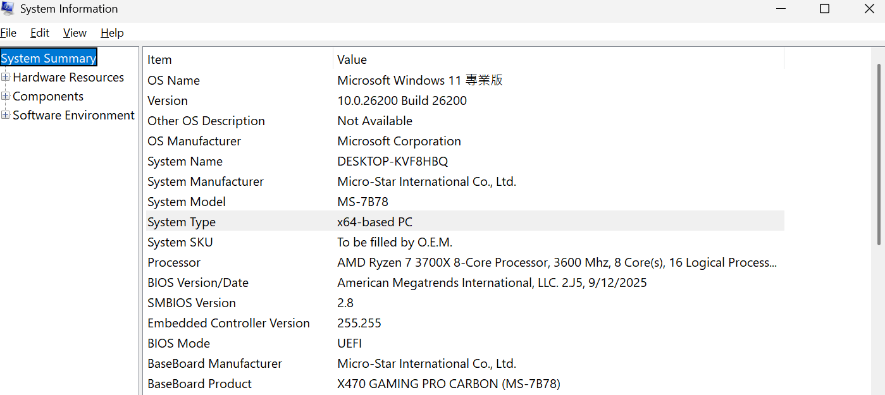Select Hardware Resources tree item
This screenshot has width=885, height=395.
pos(68,77)
